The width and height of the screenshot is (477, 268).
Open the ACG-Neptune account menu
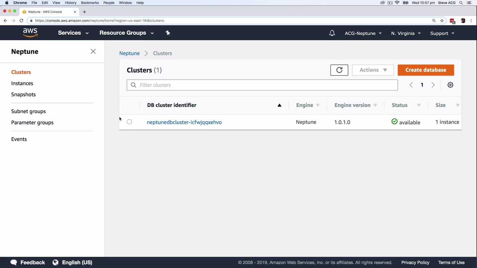click(363, 33)
